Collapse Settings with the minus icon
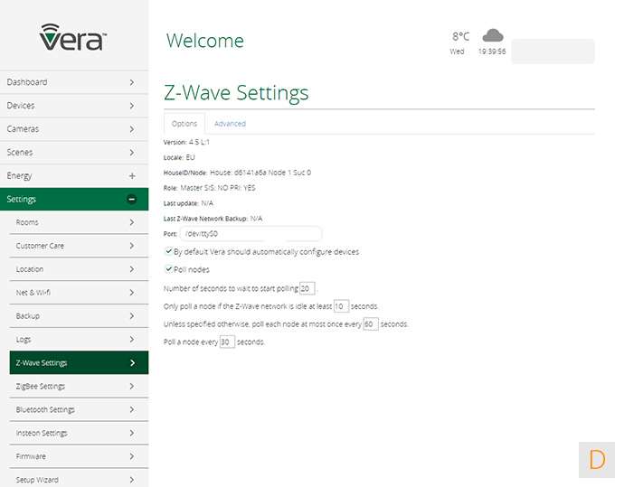 click(x=132, y=199)
